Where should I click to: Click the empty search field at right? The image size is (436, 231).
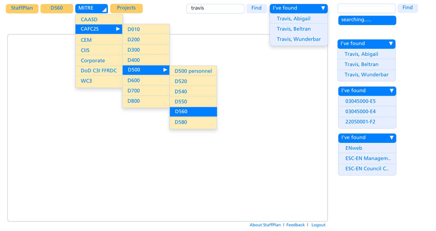(x=366, y=8)
